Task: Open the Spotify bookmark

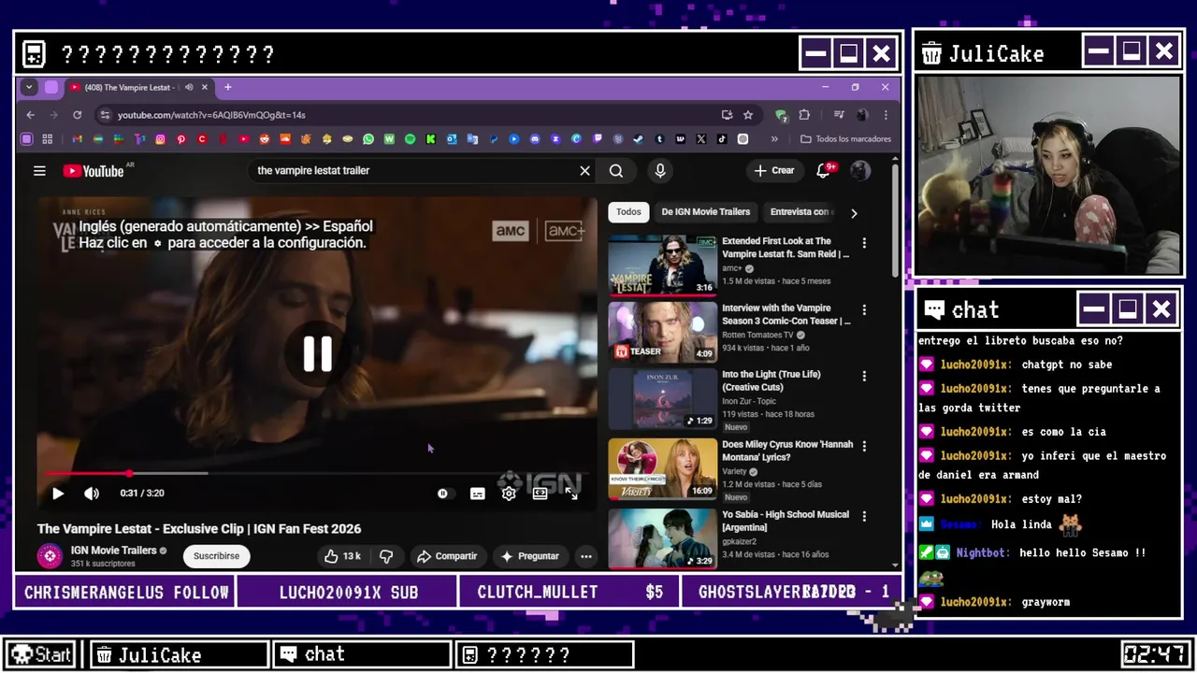Action: click(x=410, y=139)
